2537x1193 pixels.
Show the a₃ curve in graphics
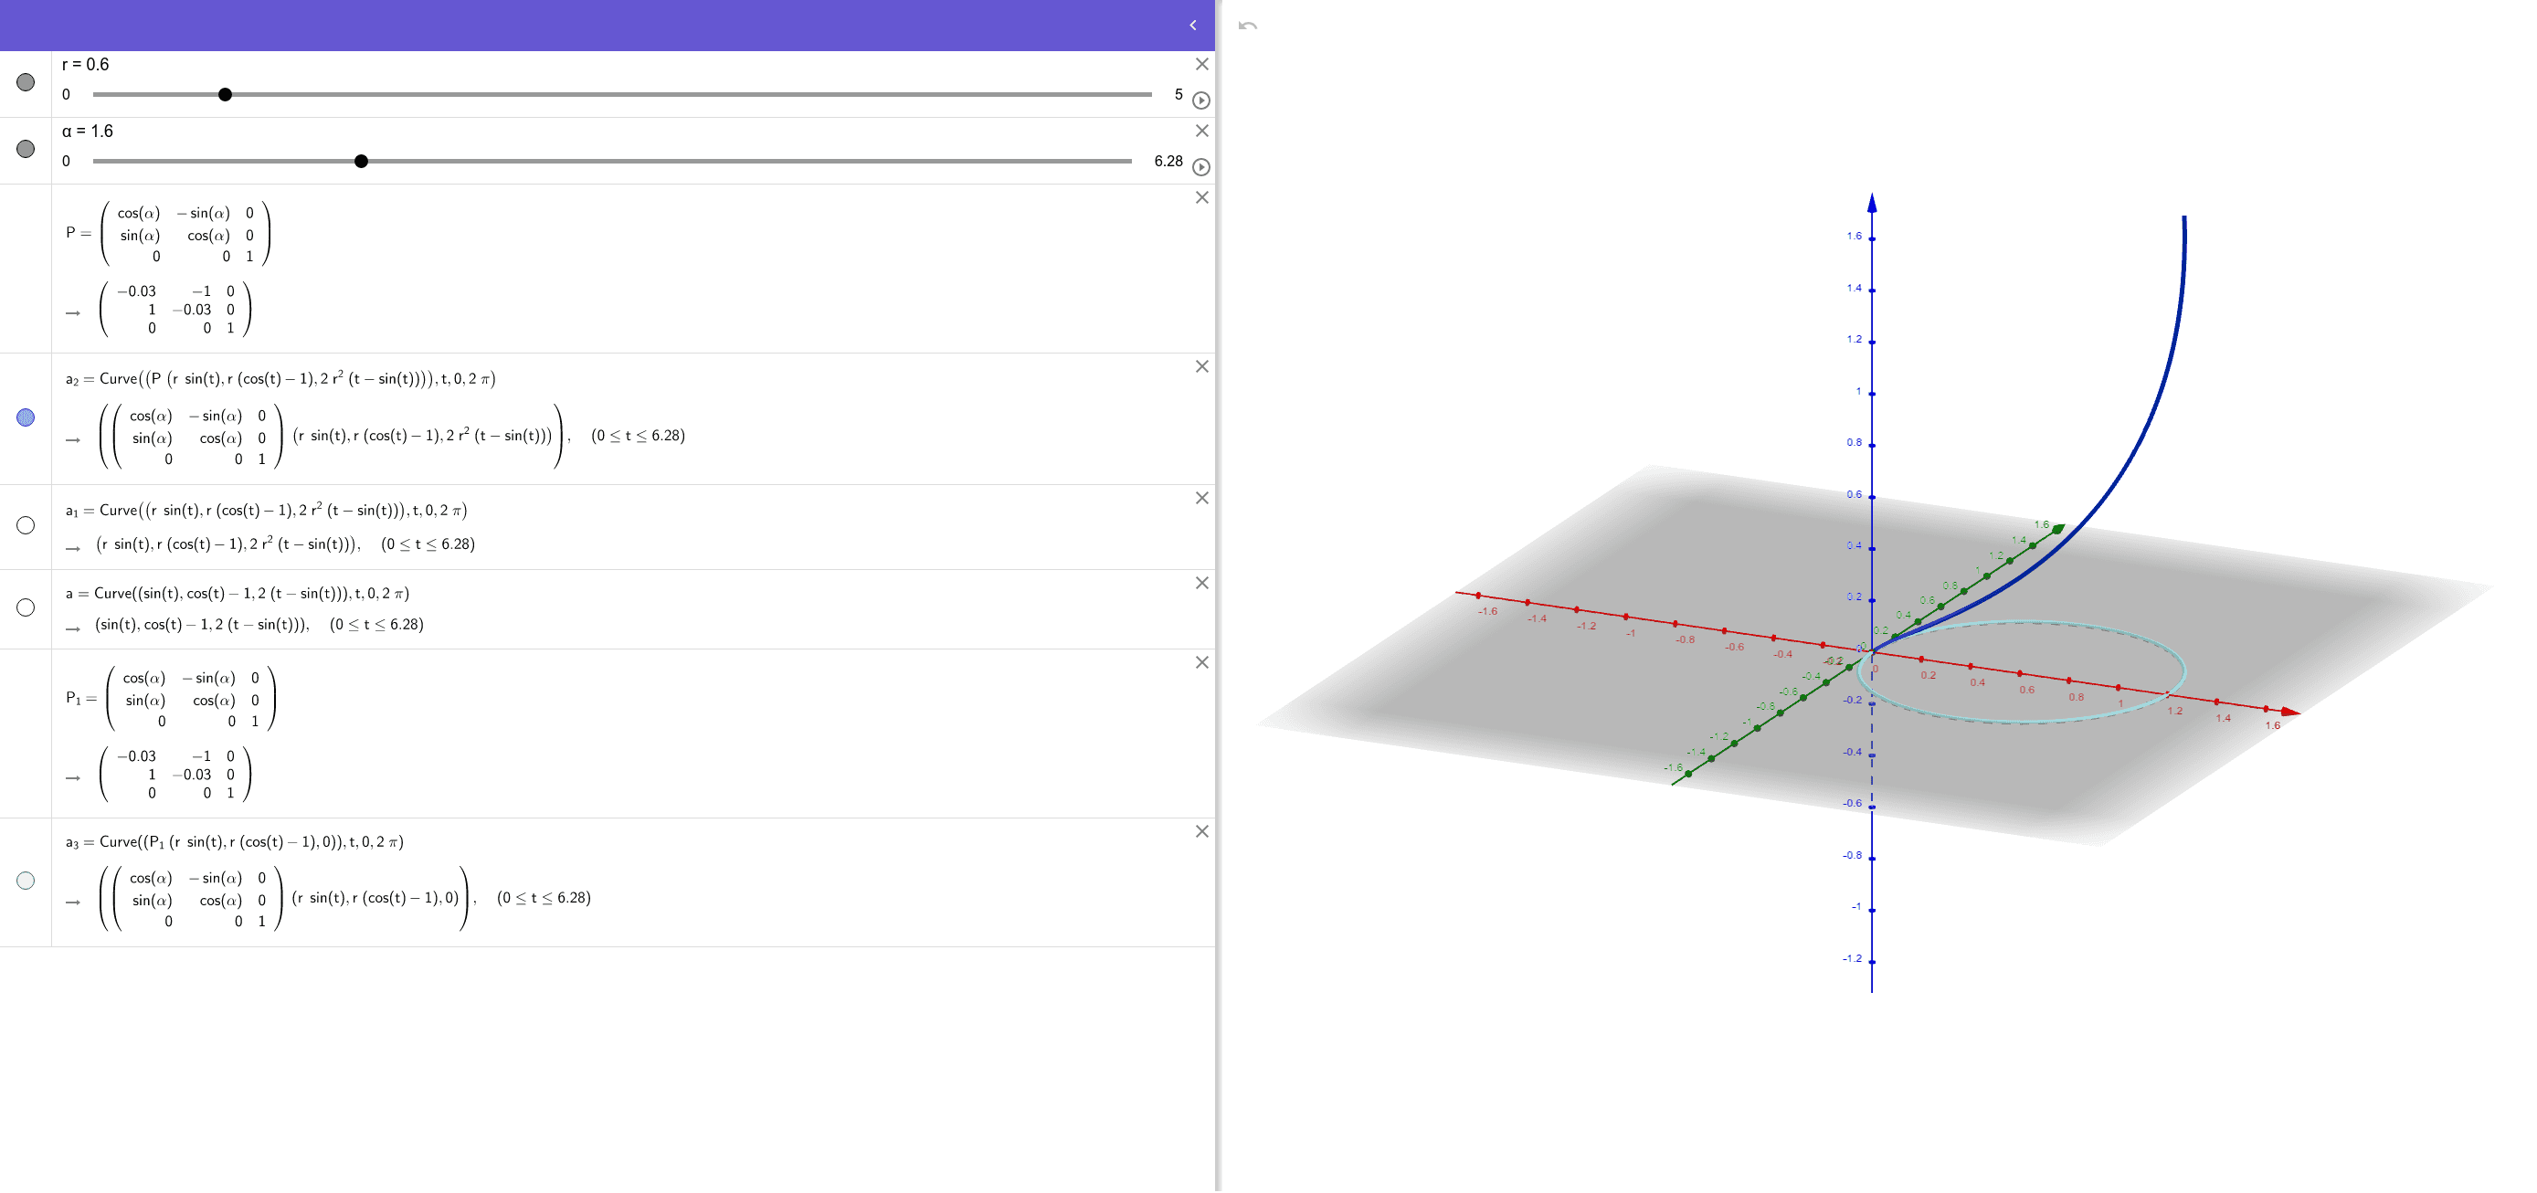click(x=25, y=880)
